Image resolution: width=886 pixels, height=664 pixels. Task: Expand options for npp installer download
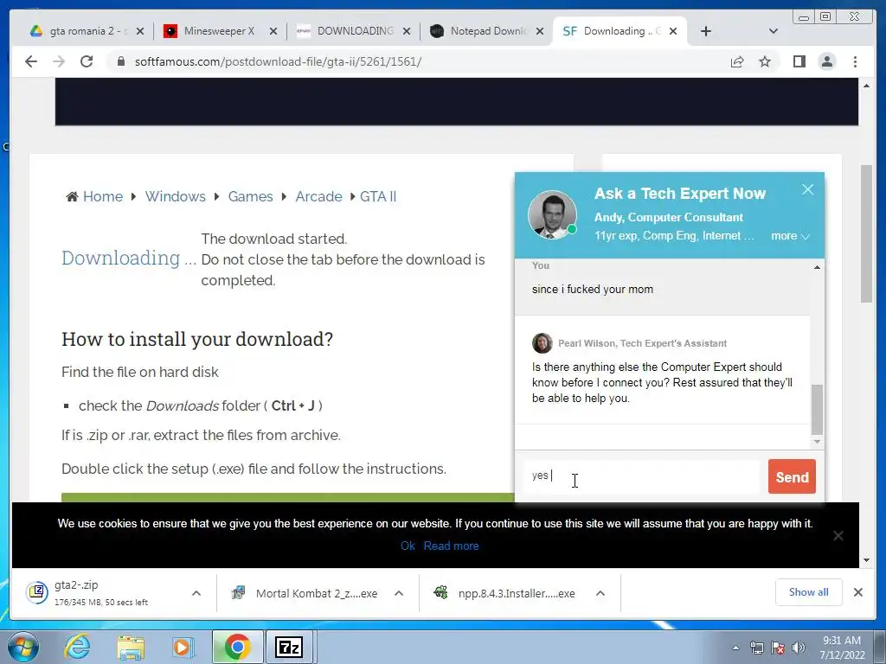[600, 593]
